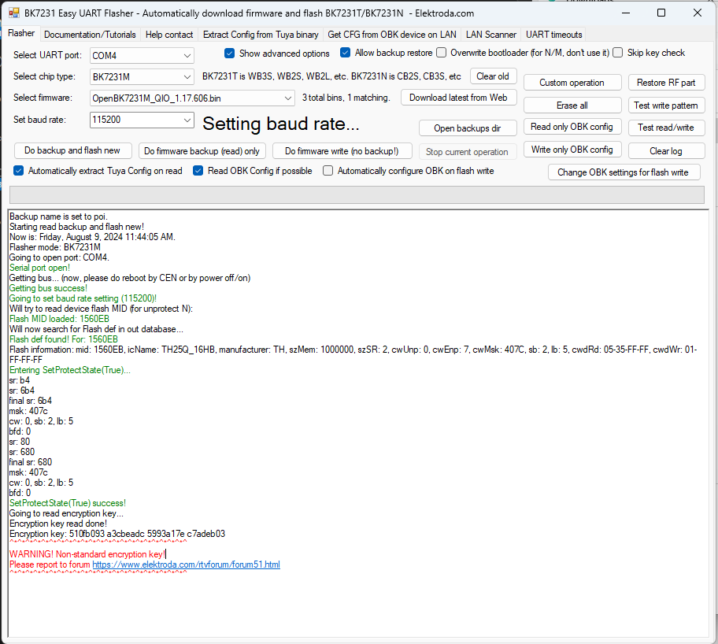Click the Encryption key line in log

(117, 534)
